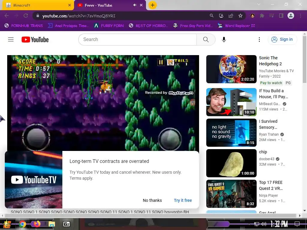307x230 pixels.
Task: Open 7-Zip from the taskbar
Action: tap(66, 224)
